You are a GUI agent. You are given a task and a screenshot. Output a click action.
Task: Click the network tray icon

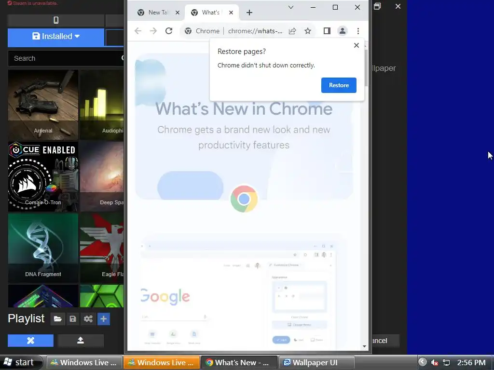(x=446, y=363)
